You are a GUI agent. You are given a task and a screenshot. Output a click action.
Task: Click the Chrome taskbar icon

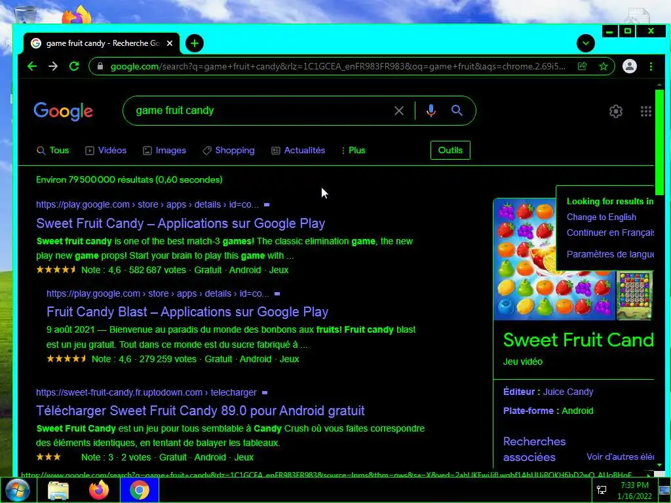[x=140, y=490]
